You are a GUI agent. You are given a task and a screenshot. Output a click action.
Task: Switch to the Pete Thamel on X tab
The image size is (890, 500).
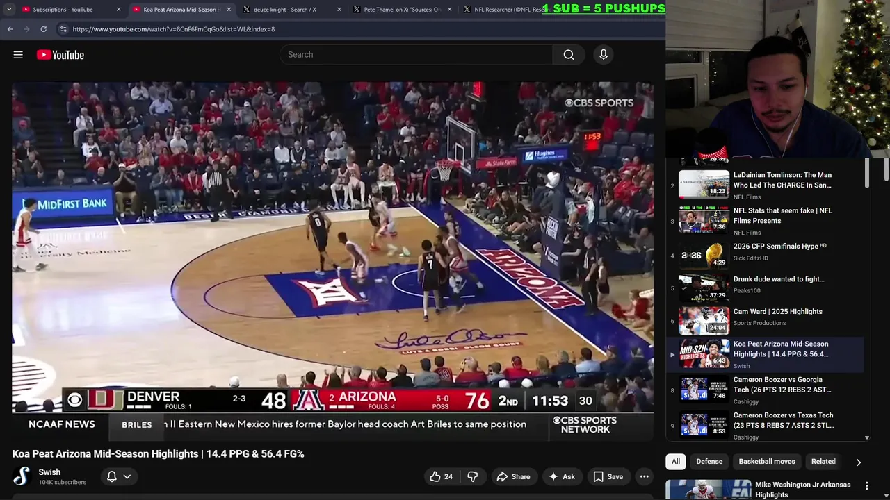402,10
